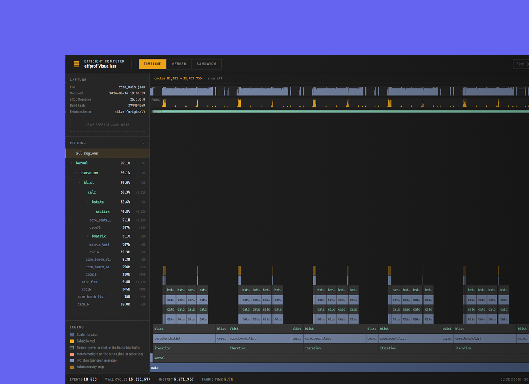Click the Fabric activity strip legend swatch
Image resolution: width=529 pixels, height=384 pixels.
click(x=72, y=367)
